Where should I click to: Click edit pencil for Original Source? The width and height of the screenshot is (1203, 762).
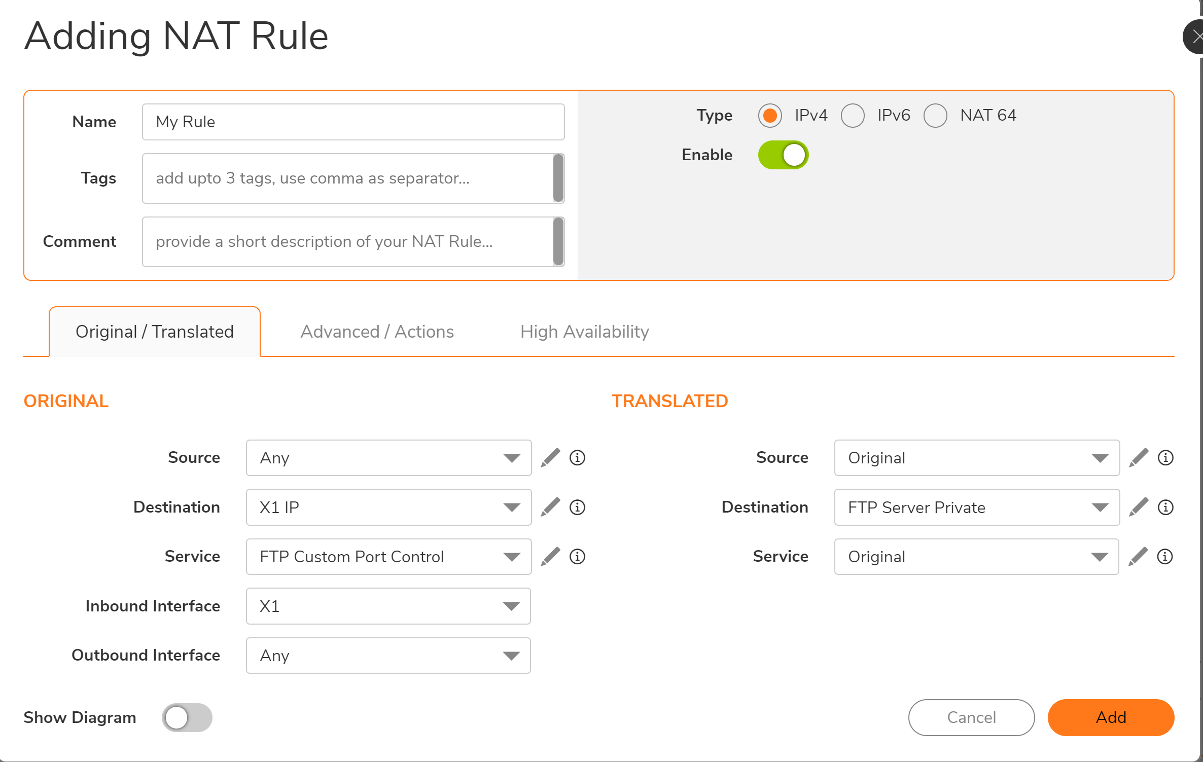coord(550,458)
